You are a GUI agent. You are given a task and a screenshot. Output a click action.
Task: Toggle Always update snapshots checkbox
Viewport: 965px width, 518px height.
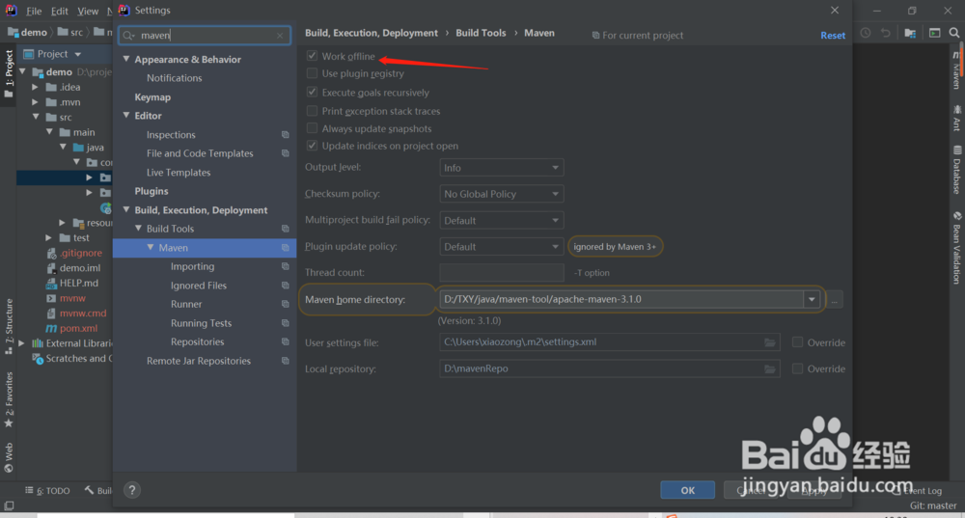point(312,128)
